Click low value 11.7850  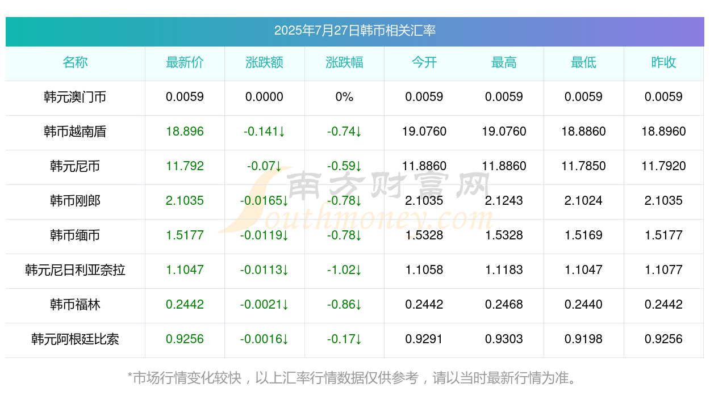coord(584,166)
